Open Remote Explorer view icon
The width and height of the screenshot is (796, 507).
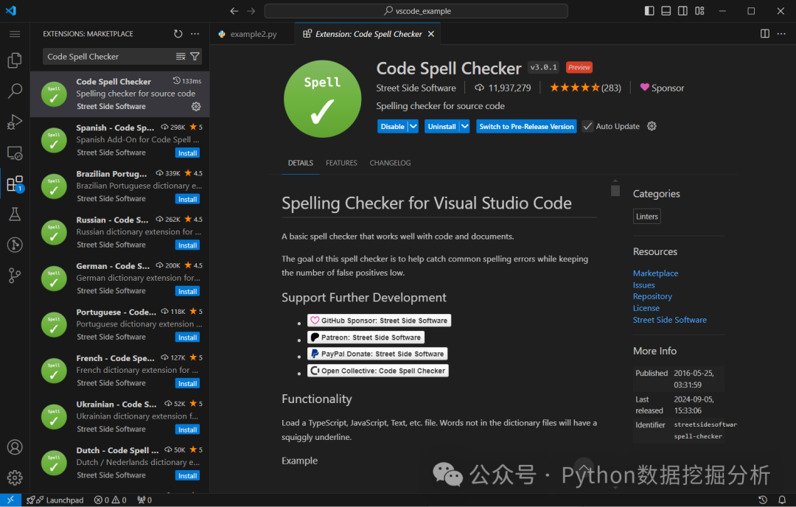point(15,153)
